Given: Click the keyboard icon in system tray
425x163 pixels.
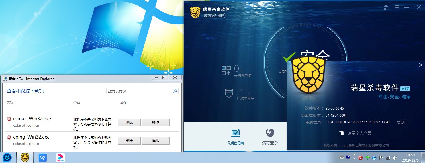Looking at the screenshot, I should [x=342, y=158].
